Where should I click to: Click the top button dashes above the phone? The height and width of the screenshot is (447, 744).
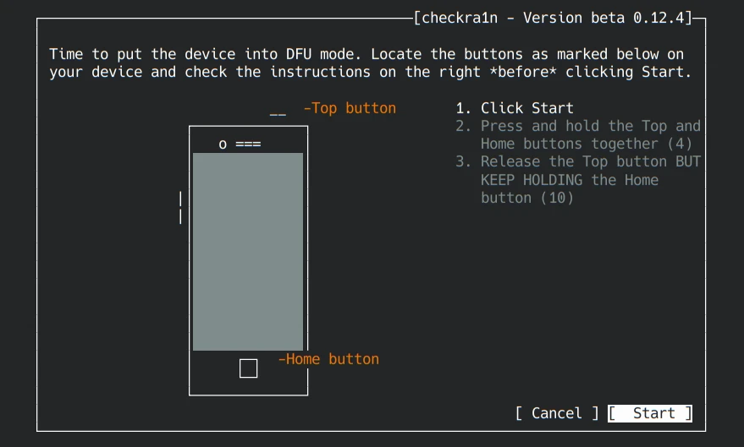(278, 115)
